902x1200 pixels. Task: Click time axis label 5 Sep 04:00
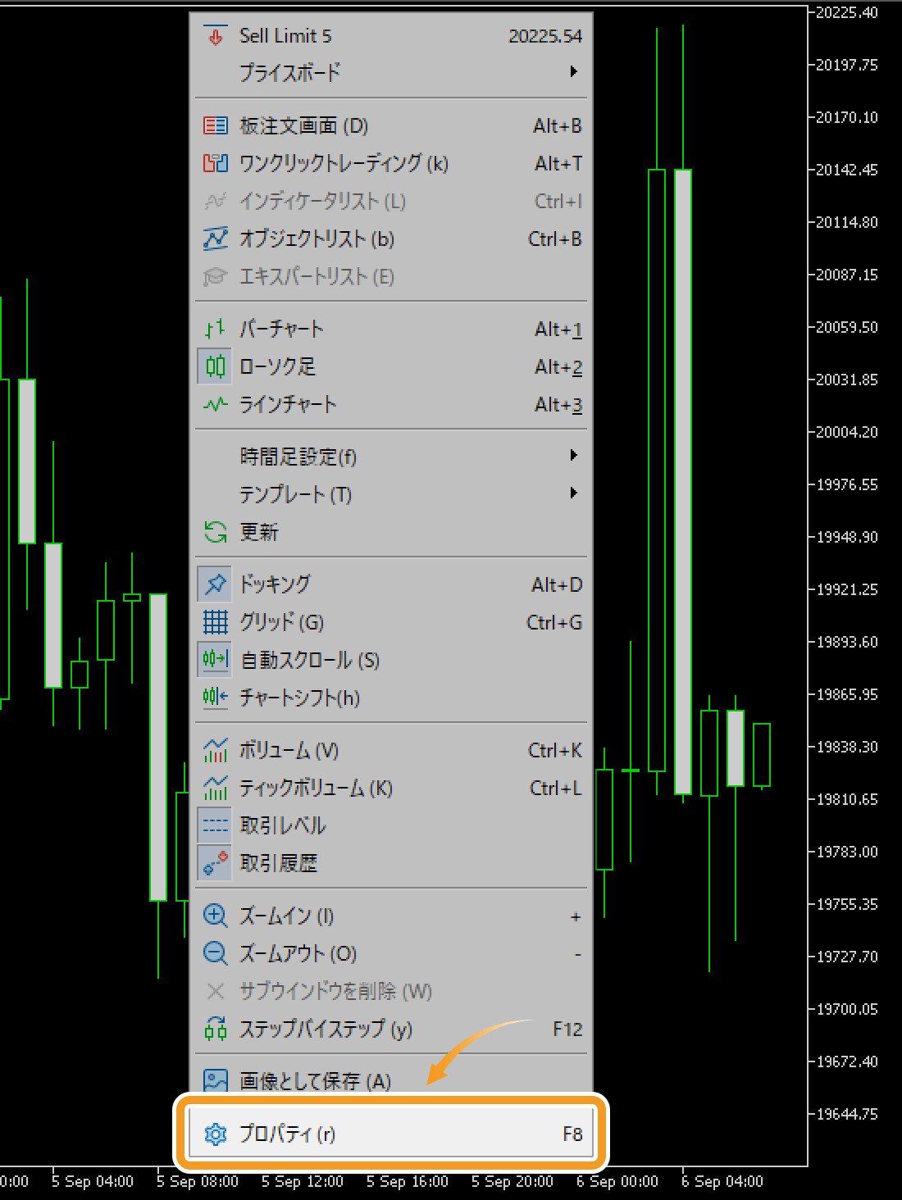[x=93, y=1181]
